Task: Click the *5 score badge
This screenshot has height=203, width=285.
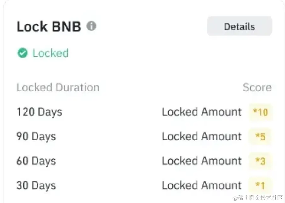Action: point(260,137)
